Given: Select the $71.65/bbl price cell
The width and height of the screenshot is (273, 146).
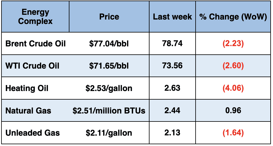Looking at the screenshot, I should click(x=109, y=66).
